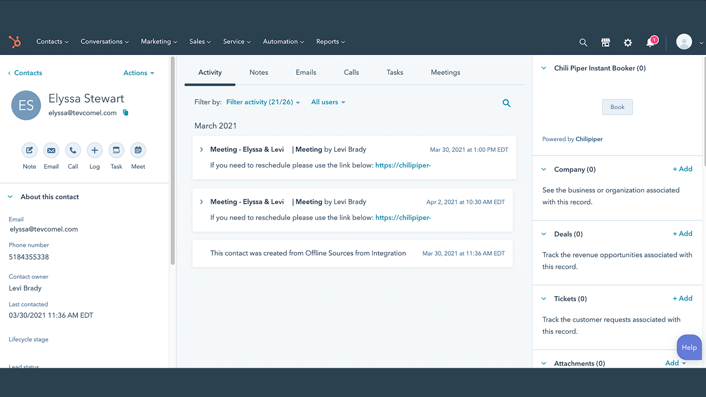This screenshot has height=397, width=706.
Task: Click the Last contacted value 03/30/2021 11:36 AM EDT
Action: tap(51, 315)
